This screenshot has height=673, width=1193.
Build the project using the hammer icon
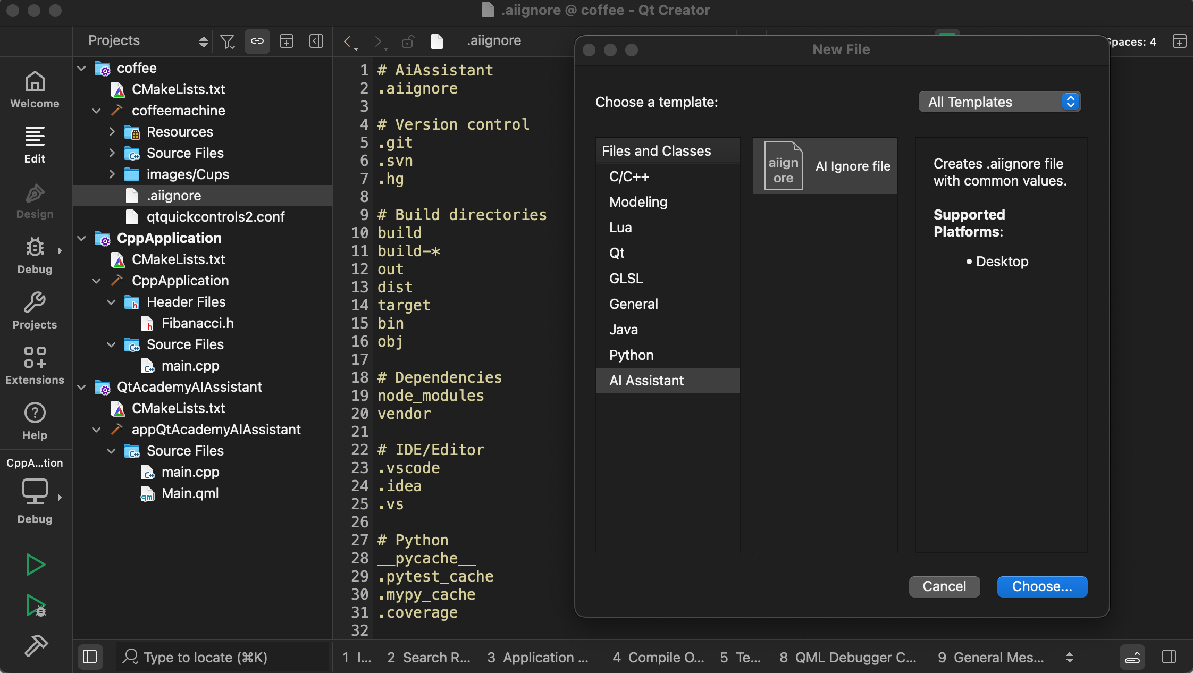click(x=34, y=646)
